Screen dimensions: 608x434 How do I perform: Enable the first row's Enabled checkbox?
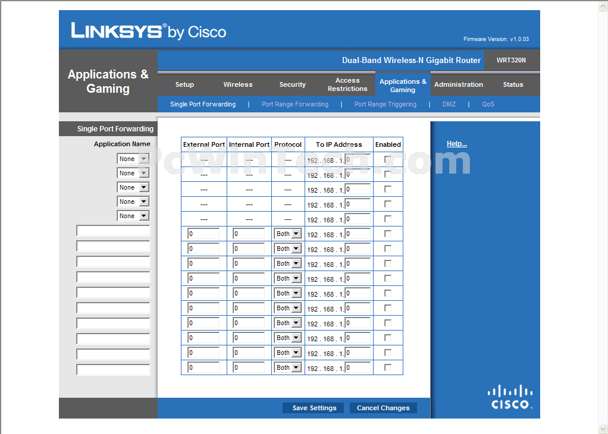pos(388,159)
